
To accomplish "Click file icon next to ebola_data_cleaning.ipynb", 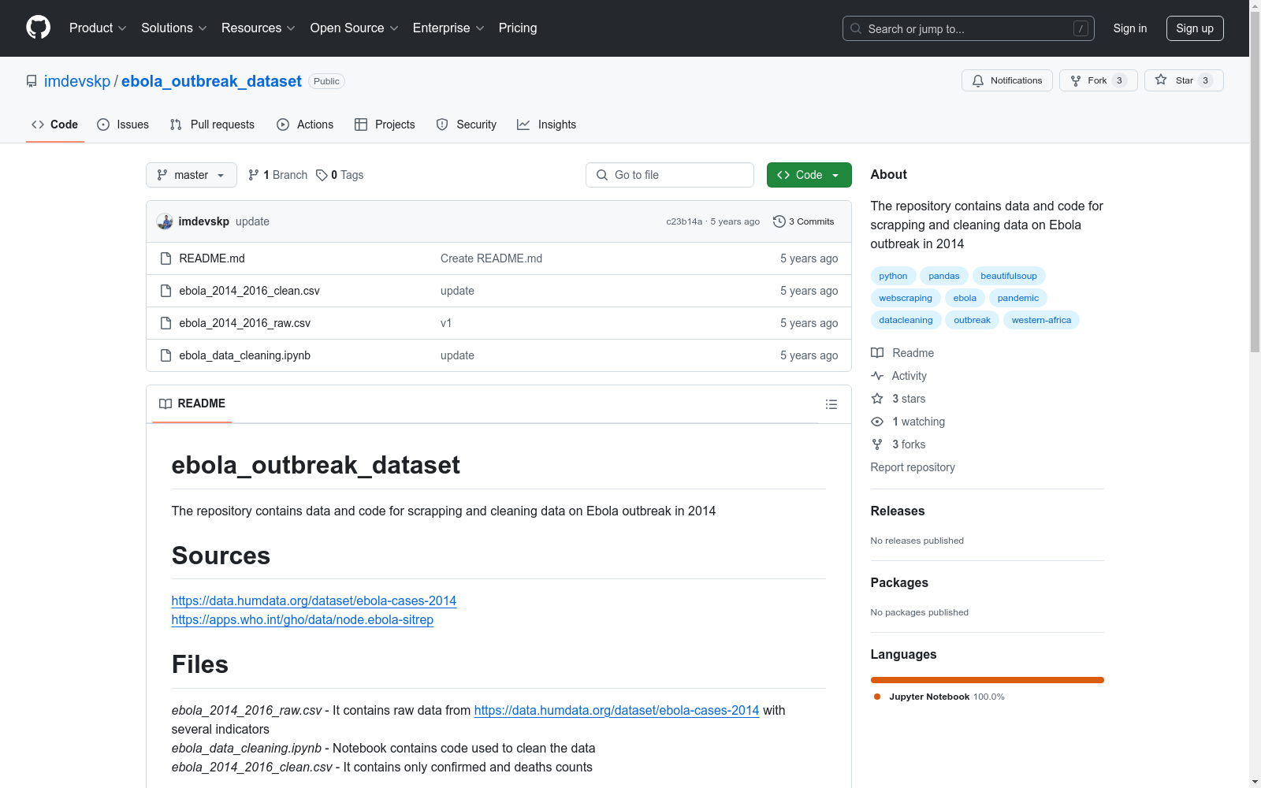I will coord(166,355).
